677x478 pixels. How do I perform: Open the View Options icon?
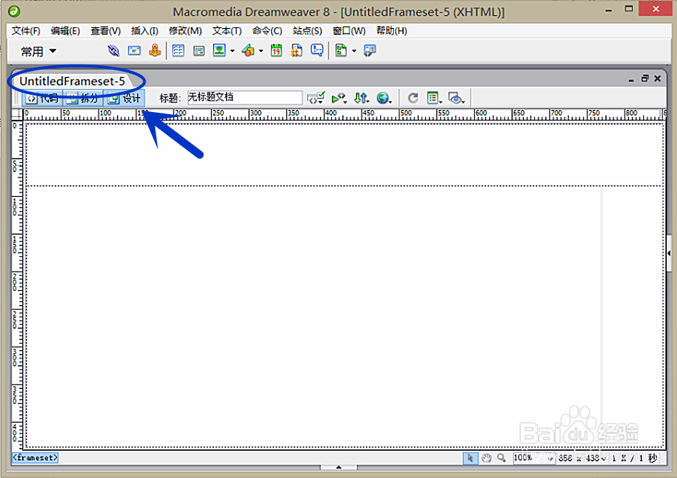click(x=434, y=98)
